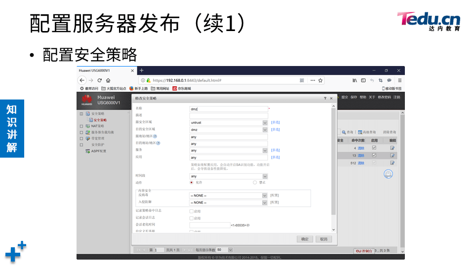This screenshot has height=266, width=474.
Task: Click the edit icon for the 4-hit policy row
Action: point(393,148)
